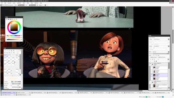Image resolution: width=174 pixels, height=98 pixels.
Task: Select the rectangular selection tool
Action: click(5, 51)
